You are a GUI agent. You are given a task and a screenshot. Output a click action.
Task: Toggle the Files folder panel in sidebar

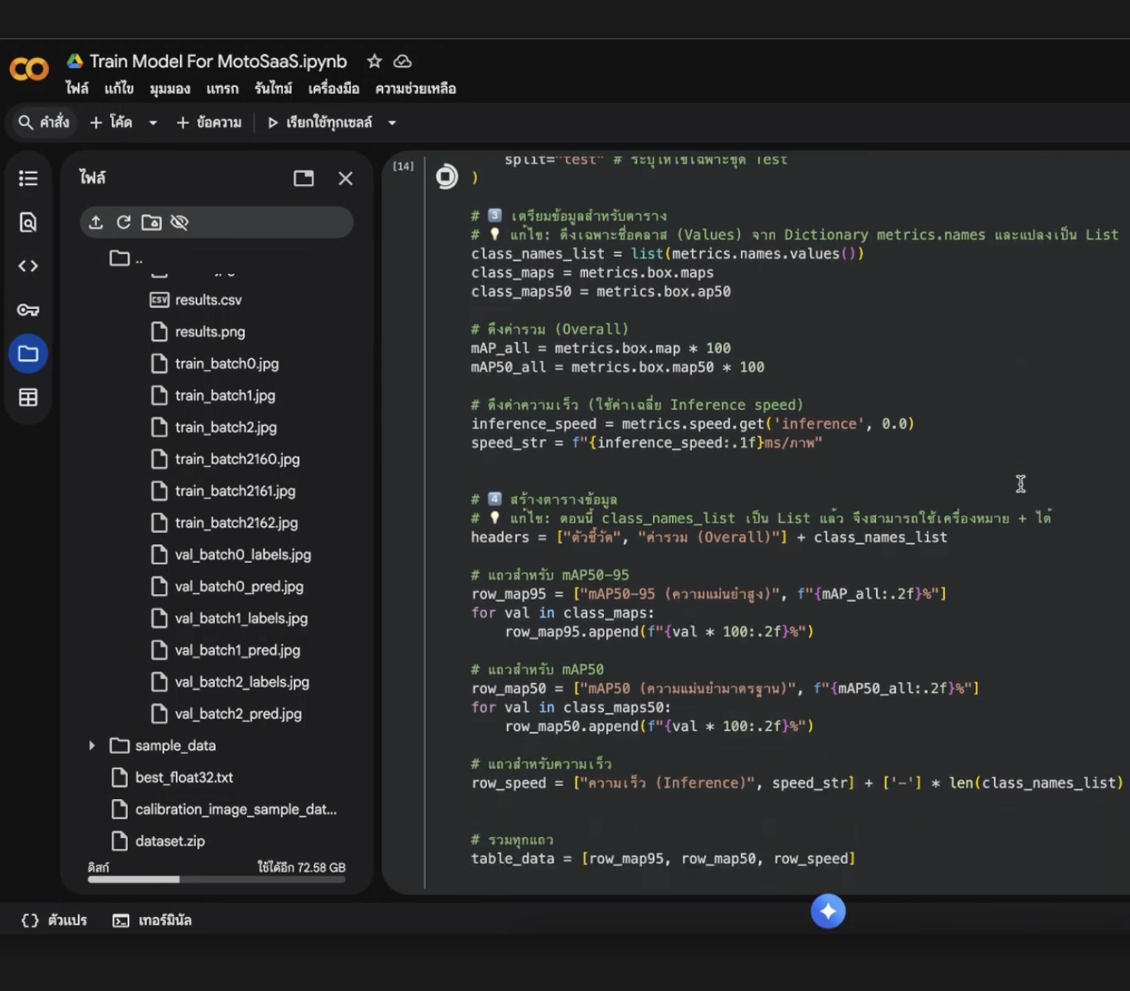[x=28, y=354]
